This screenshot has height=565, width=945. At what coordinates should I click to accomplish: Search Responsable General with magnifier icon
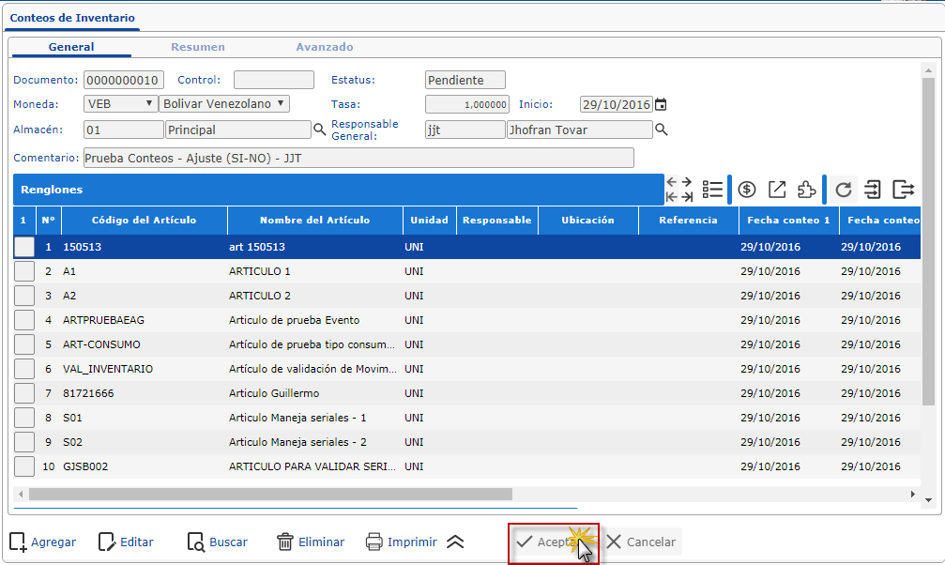[x=661, y=130]
